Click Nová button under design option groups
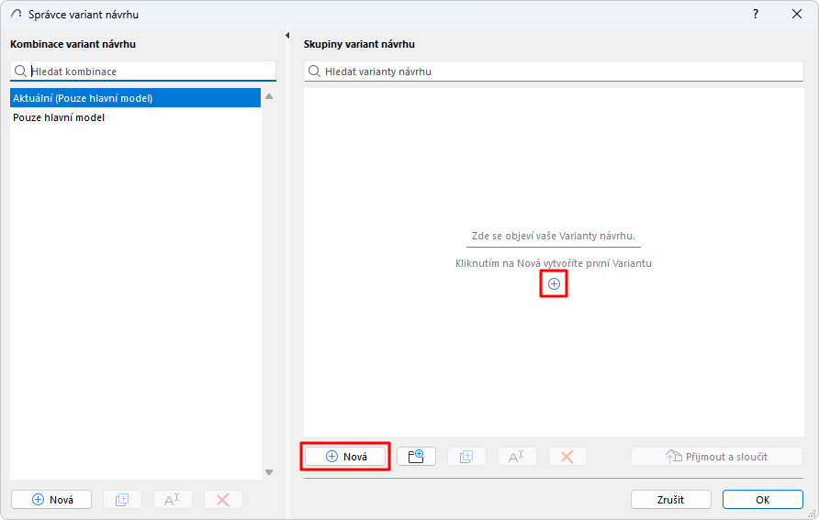 tap(345, 457)
